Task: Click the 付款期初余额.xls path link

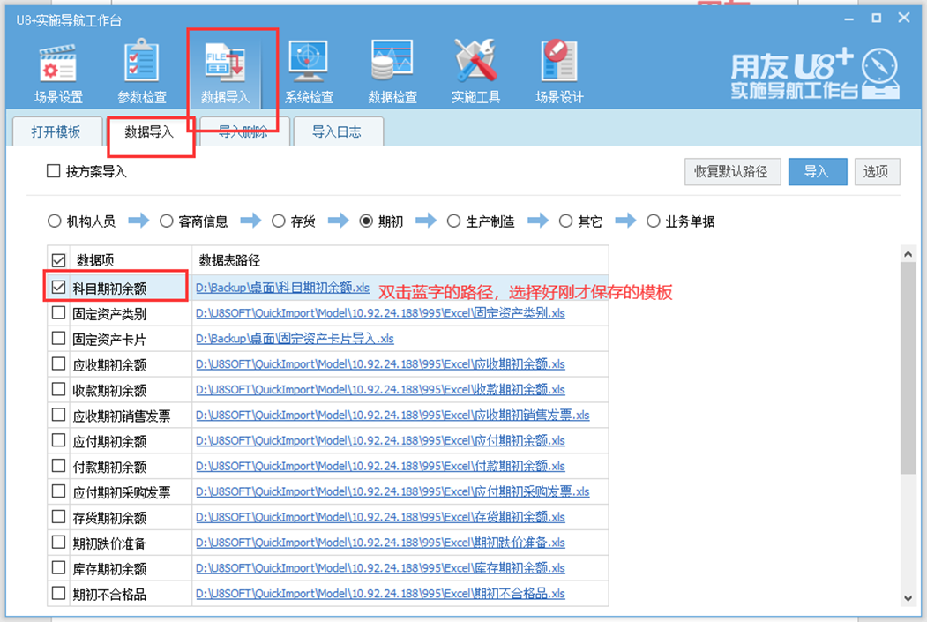Action: 380,467
